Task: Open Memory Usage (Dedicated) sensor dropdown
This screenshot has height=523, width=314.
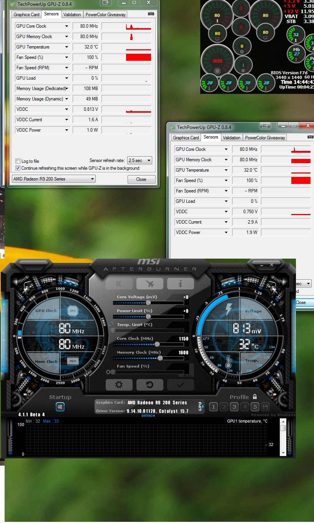Action: (67, 89)
